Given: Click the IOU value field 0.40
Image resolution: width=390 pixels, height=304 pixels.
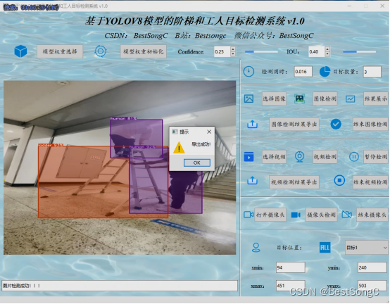Looking at the screenshot, I should click(317, 51).
